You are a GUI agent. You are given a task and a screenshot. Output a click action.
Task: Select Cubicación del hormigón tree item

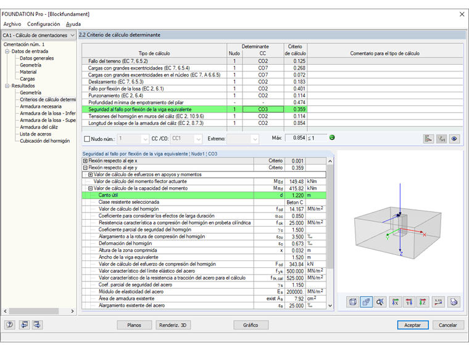pos(45,141)
